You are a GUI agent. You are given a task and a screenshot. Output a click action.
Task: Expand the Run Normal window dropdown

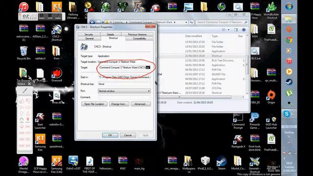click(x=149, y=91)
